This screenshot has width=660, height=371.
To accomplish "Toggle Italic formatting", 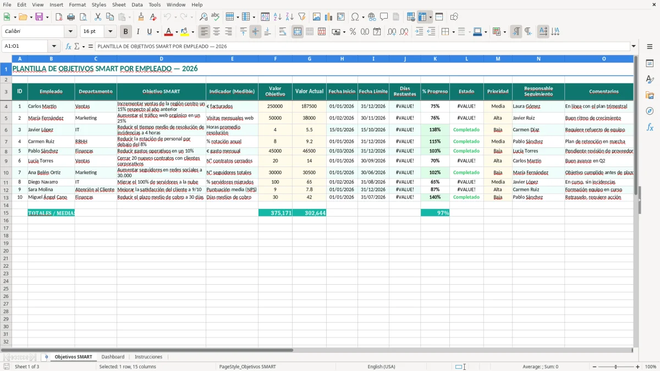I will (x=137, y=32).
